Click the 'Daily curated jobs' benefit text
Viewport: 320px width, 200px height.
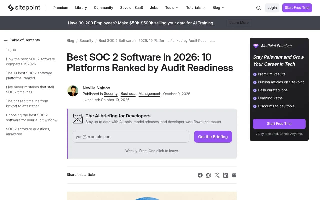click(x=273, y=90)
